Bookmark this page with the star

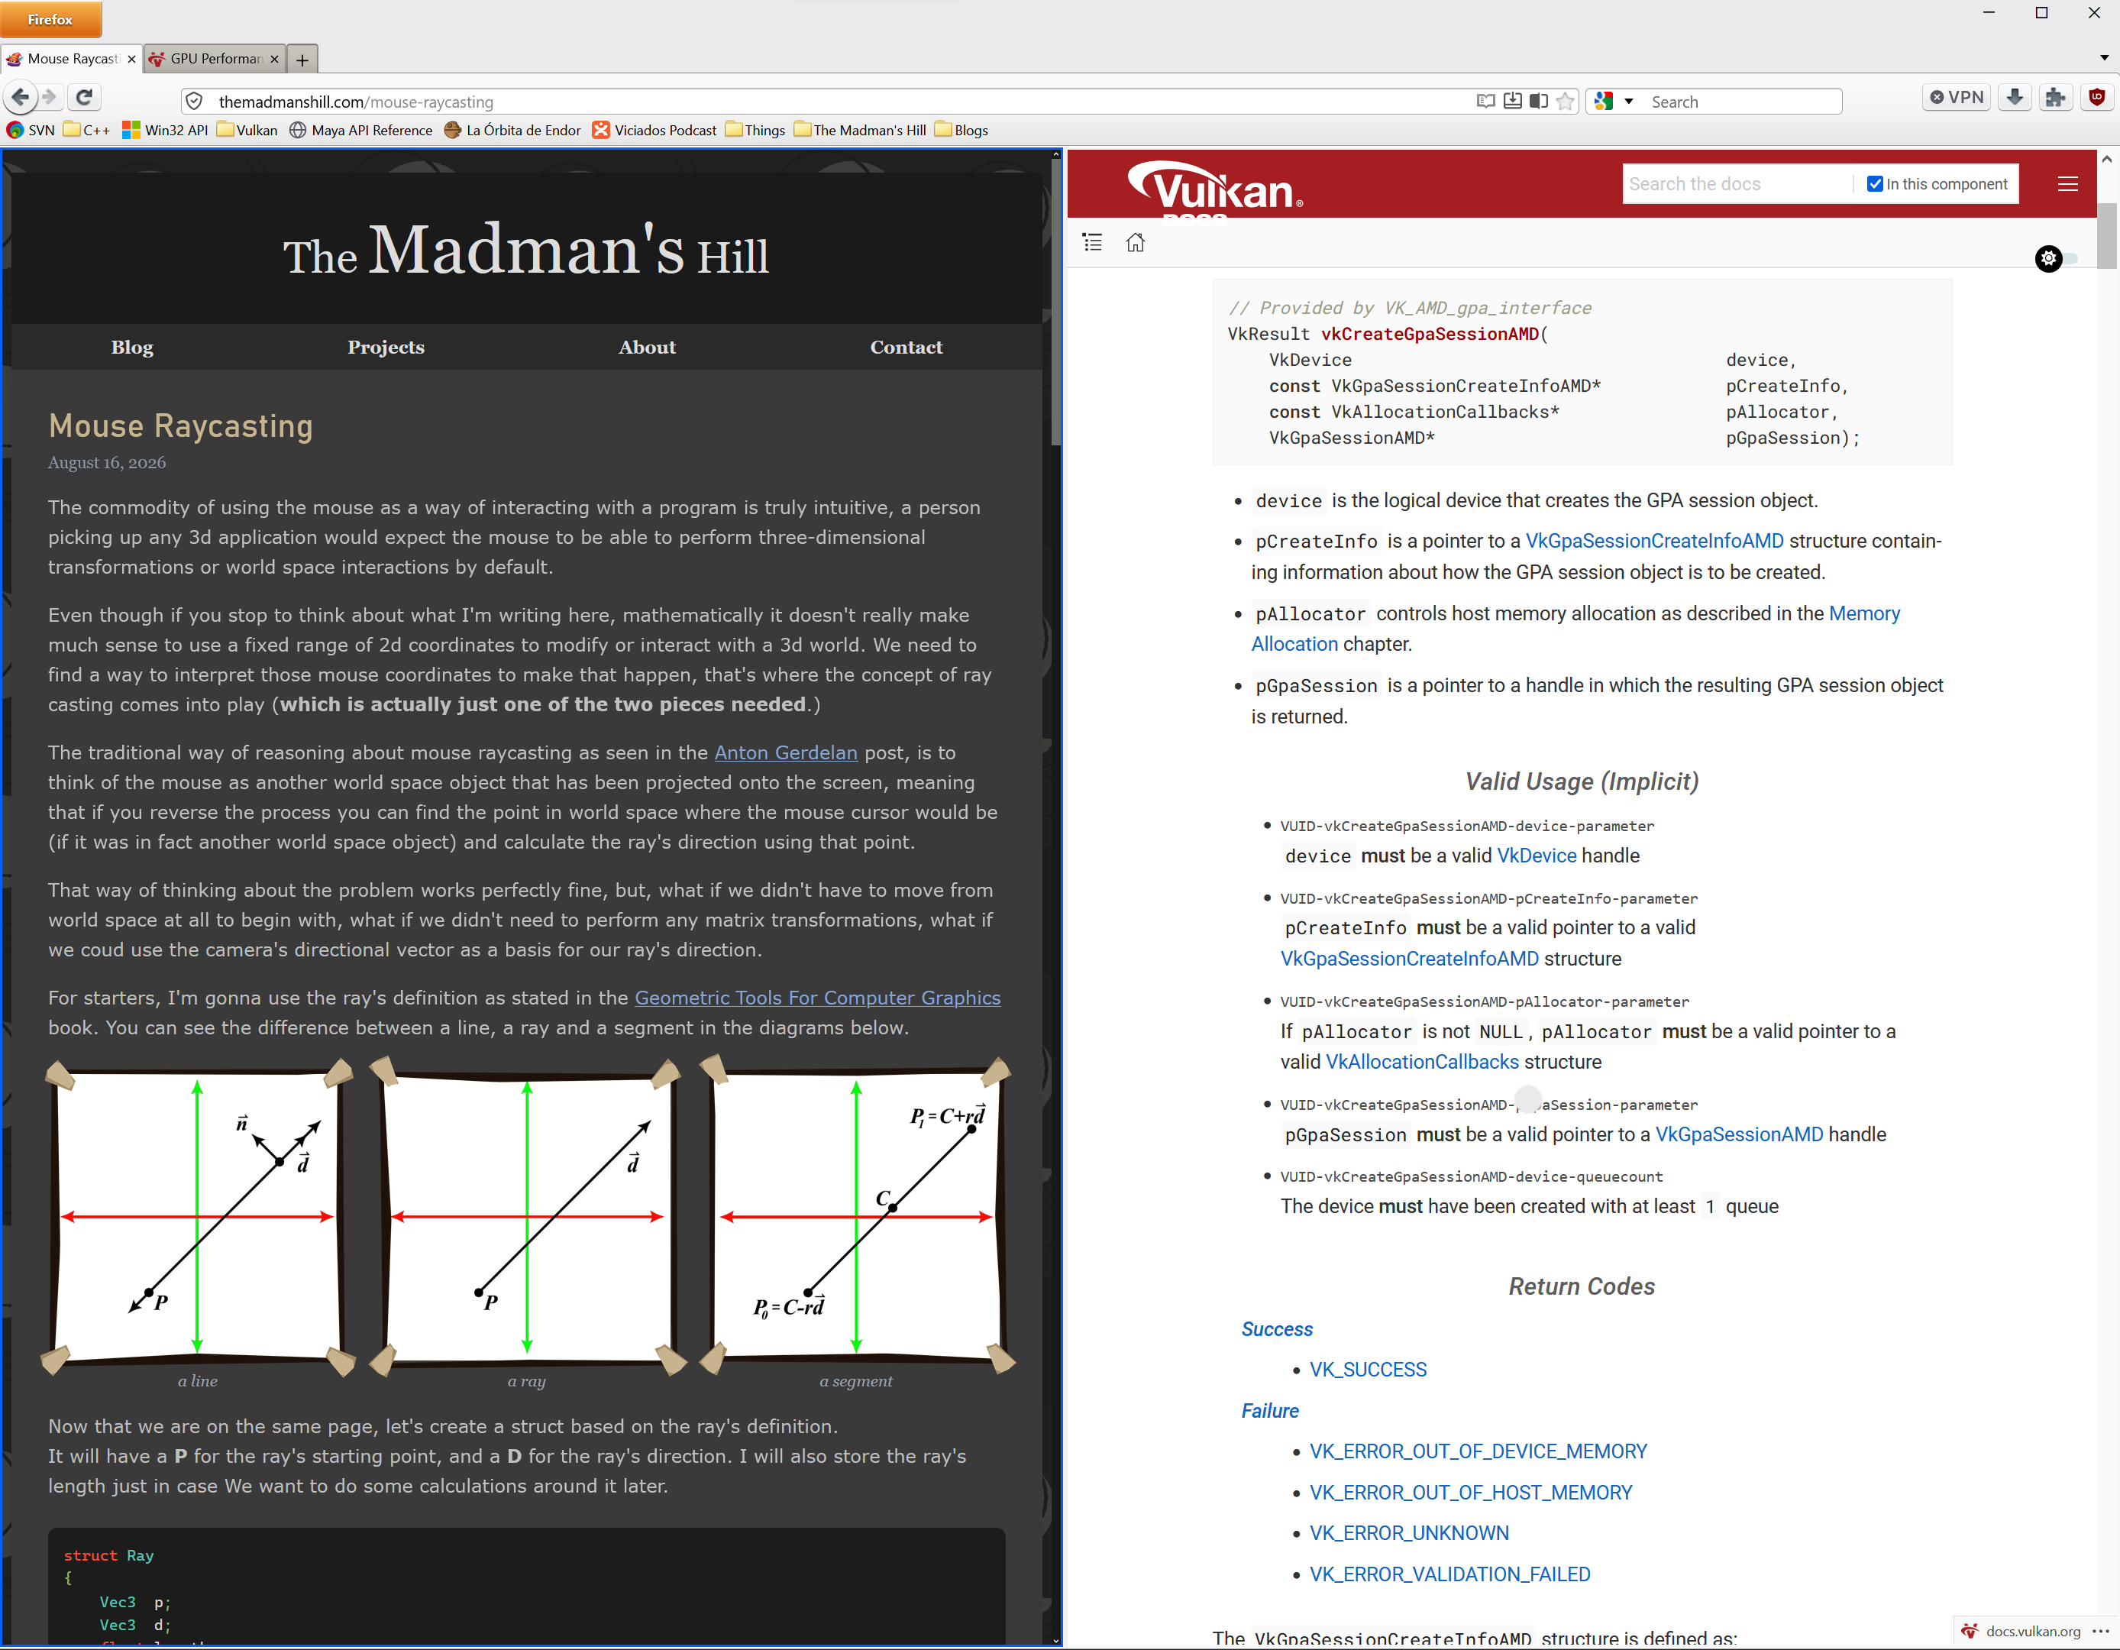click(1565, 101)
